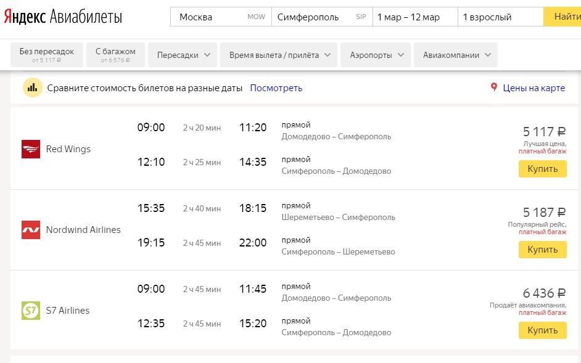581x363 pixels.
Task: Expand the 'Аэропорты' filter dropdown
Action: click(376, 55)
